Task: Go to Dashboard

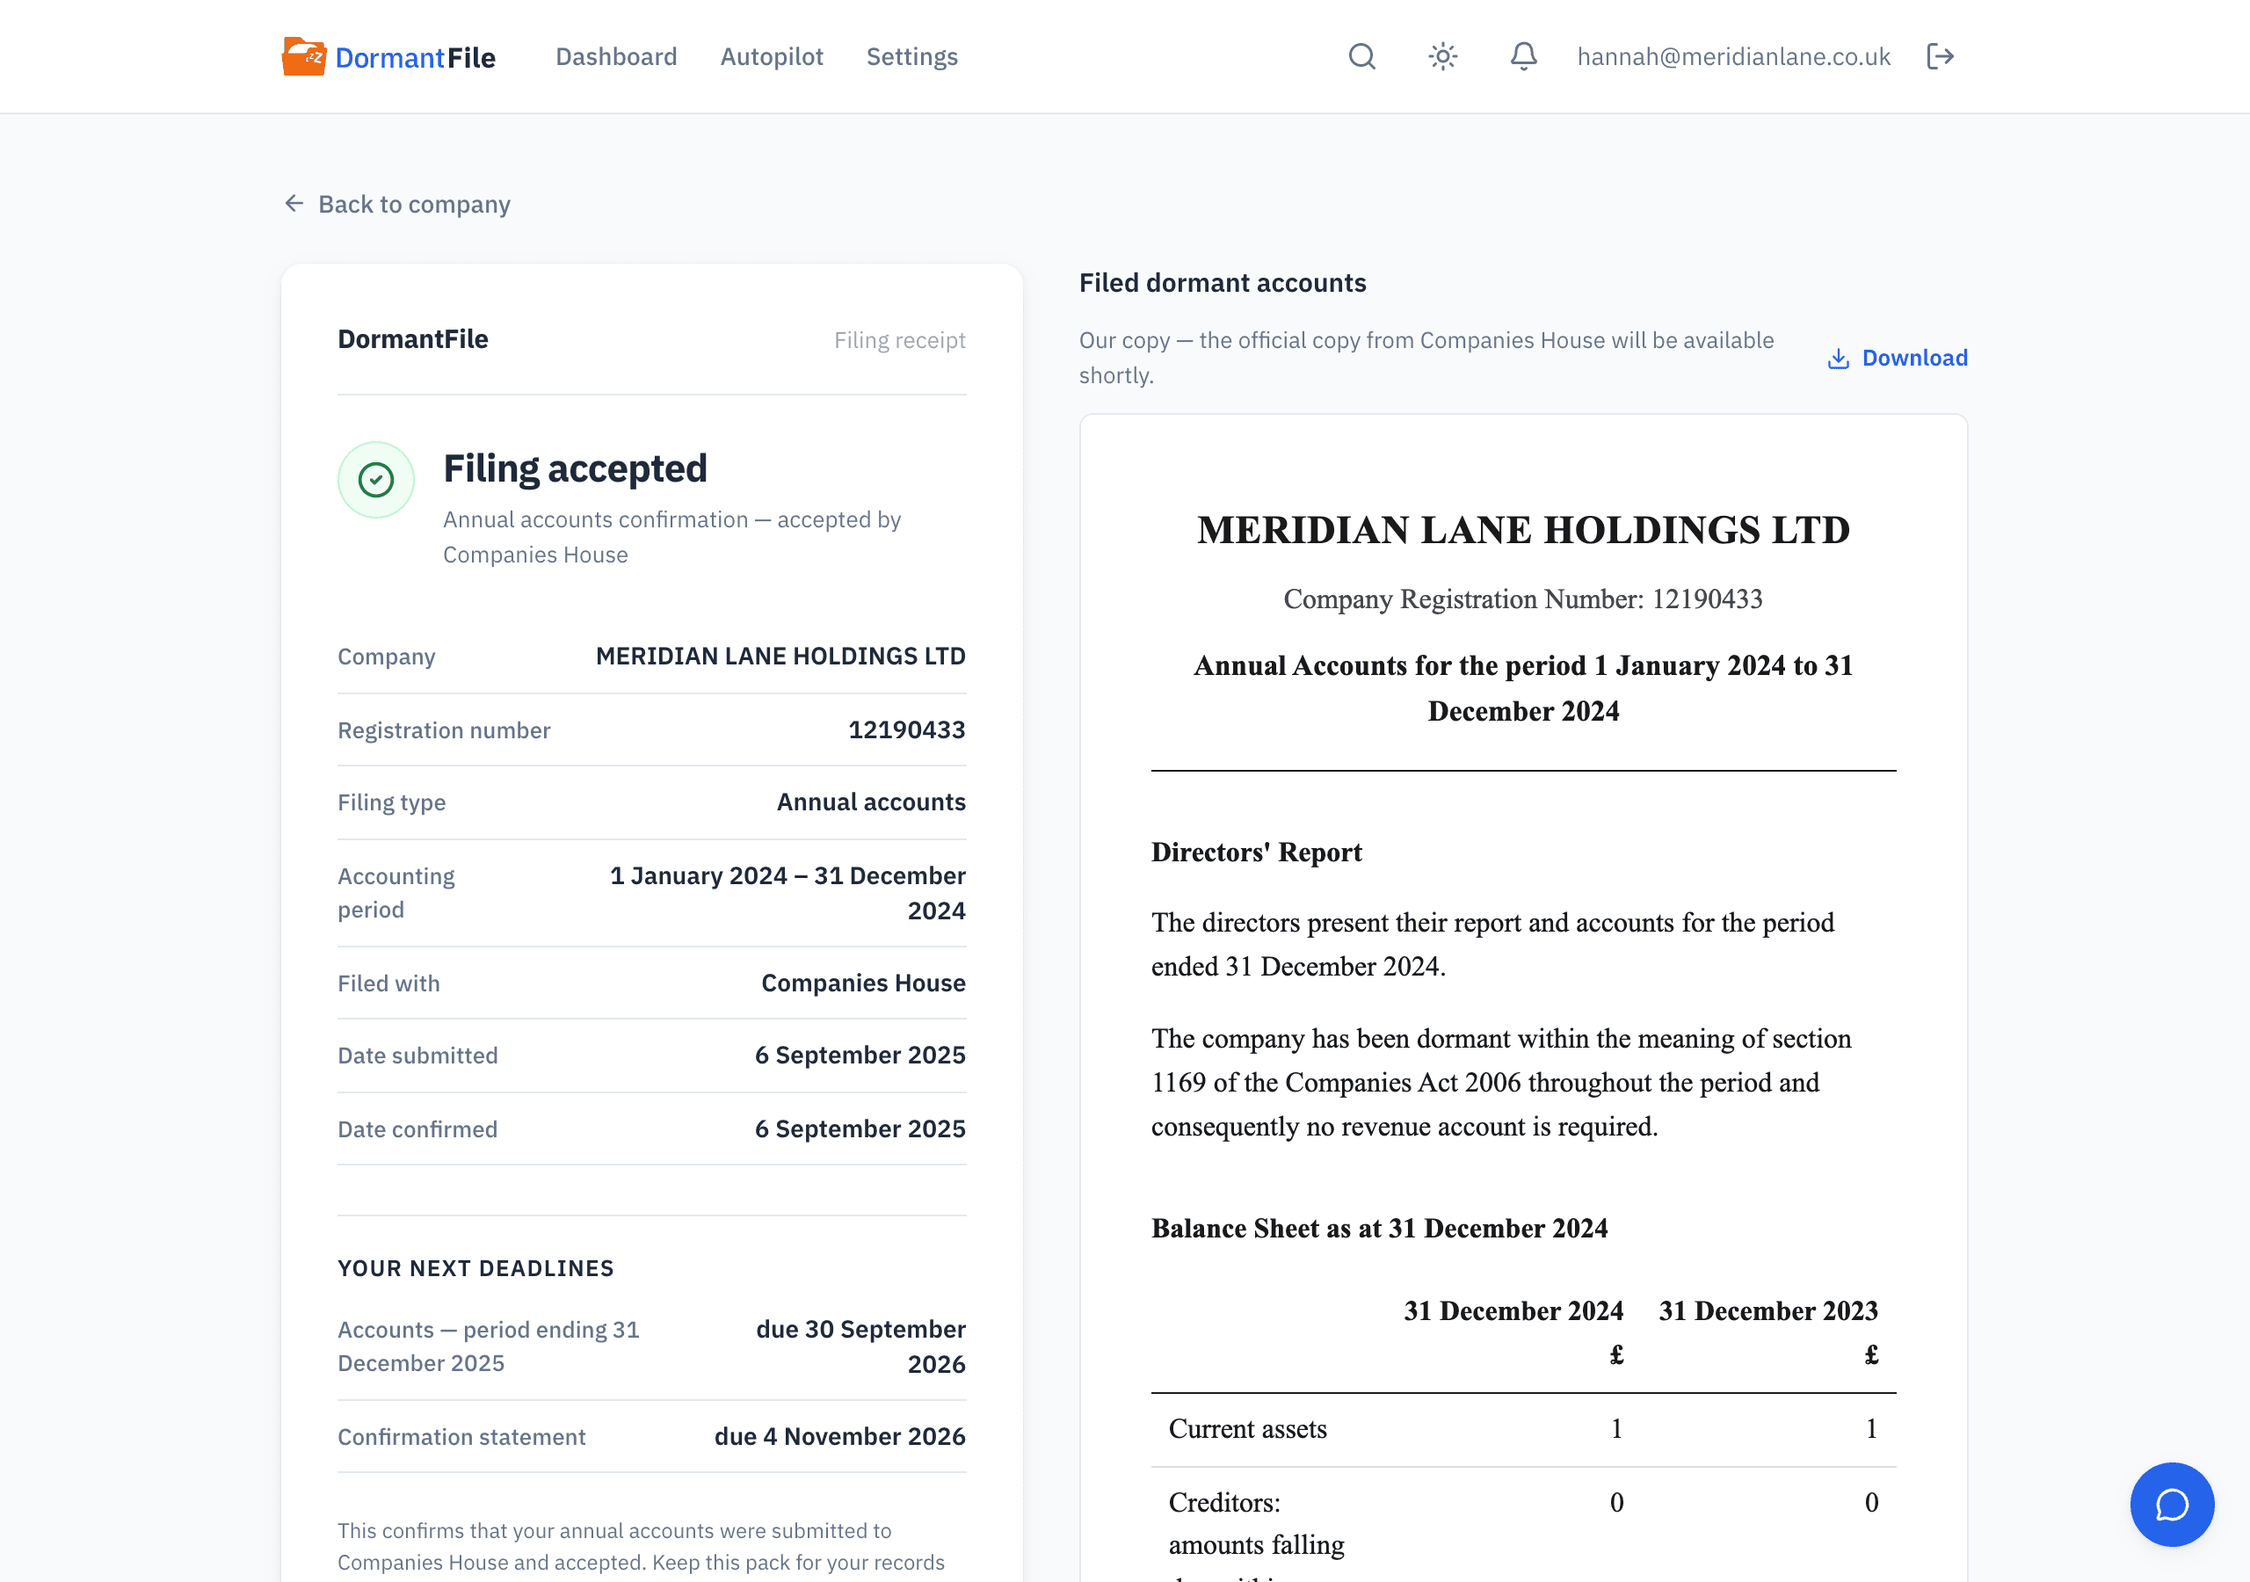Action: click(x=616, y=57)
